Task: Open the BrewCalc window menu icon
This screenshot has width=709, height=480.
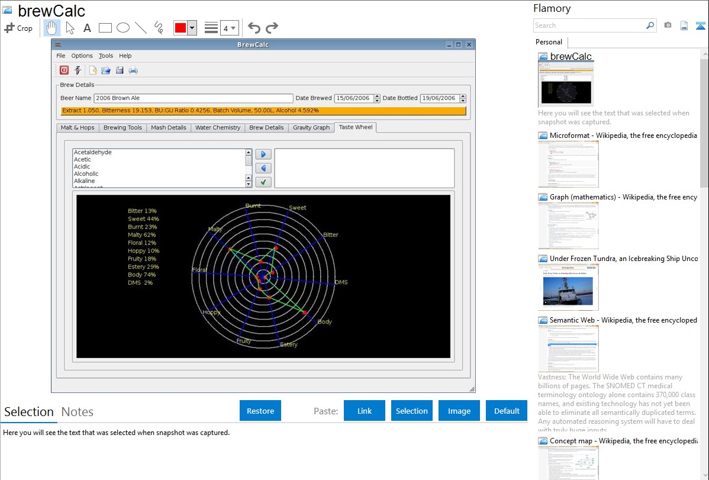Action: 58,45
